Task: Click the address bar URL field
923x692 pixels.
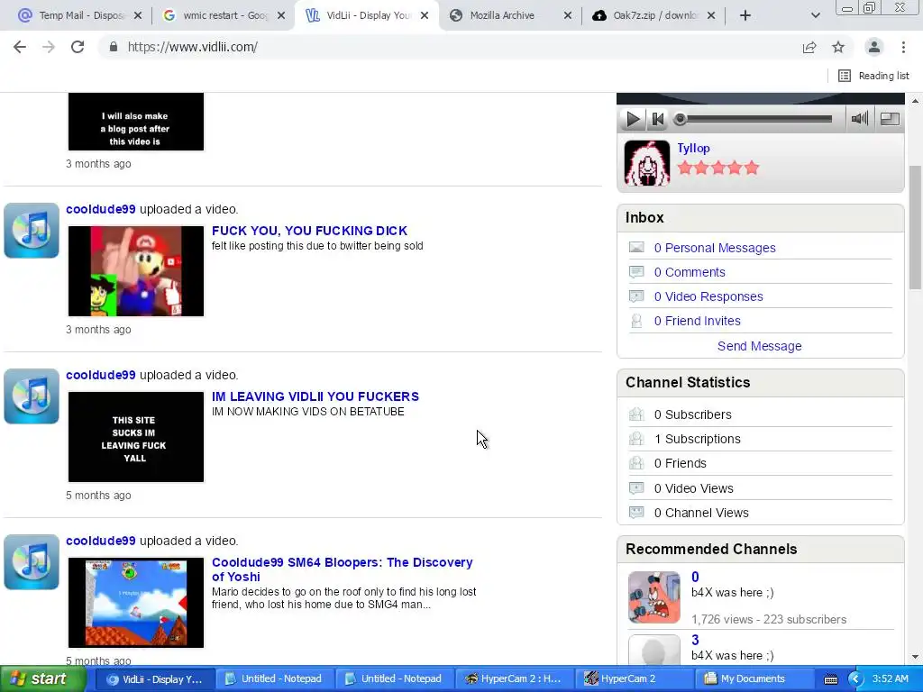Action: (453, 47)
